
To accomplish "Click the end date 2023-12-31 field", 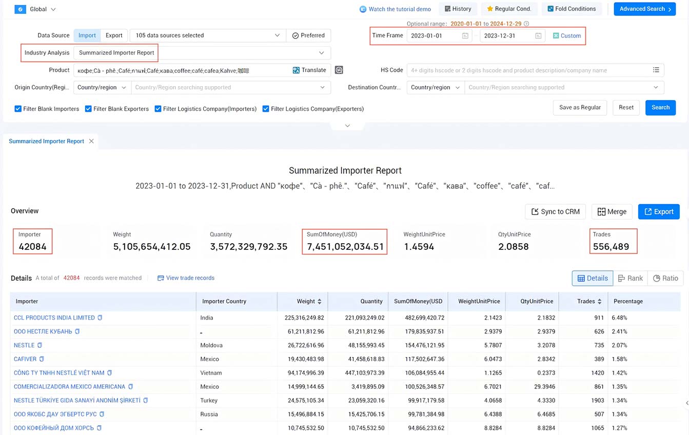I will point(513,36).
